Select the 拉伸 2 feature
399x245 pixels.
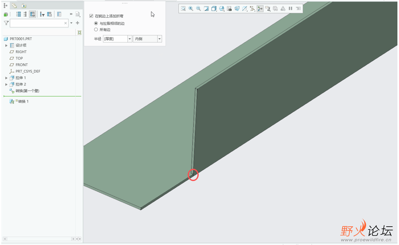point(21,85)
